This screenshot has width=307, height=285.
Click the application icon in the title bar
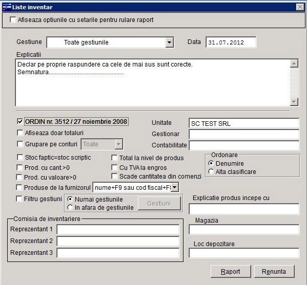7,7
